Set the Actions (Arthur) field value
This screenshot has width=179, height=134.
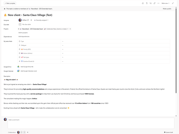point(115,53)
